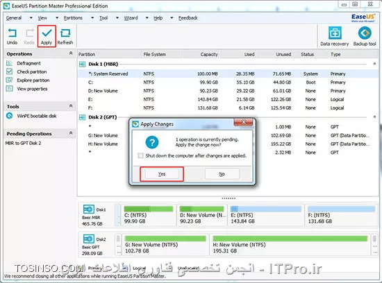Image resolution: width=382 pixels, height=283 pixels.
Task: Sort by Unused column header
Action: point(274,54)
